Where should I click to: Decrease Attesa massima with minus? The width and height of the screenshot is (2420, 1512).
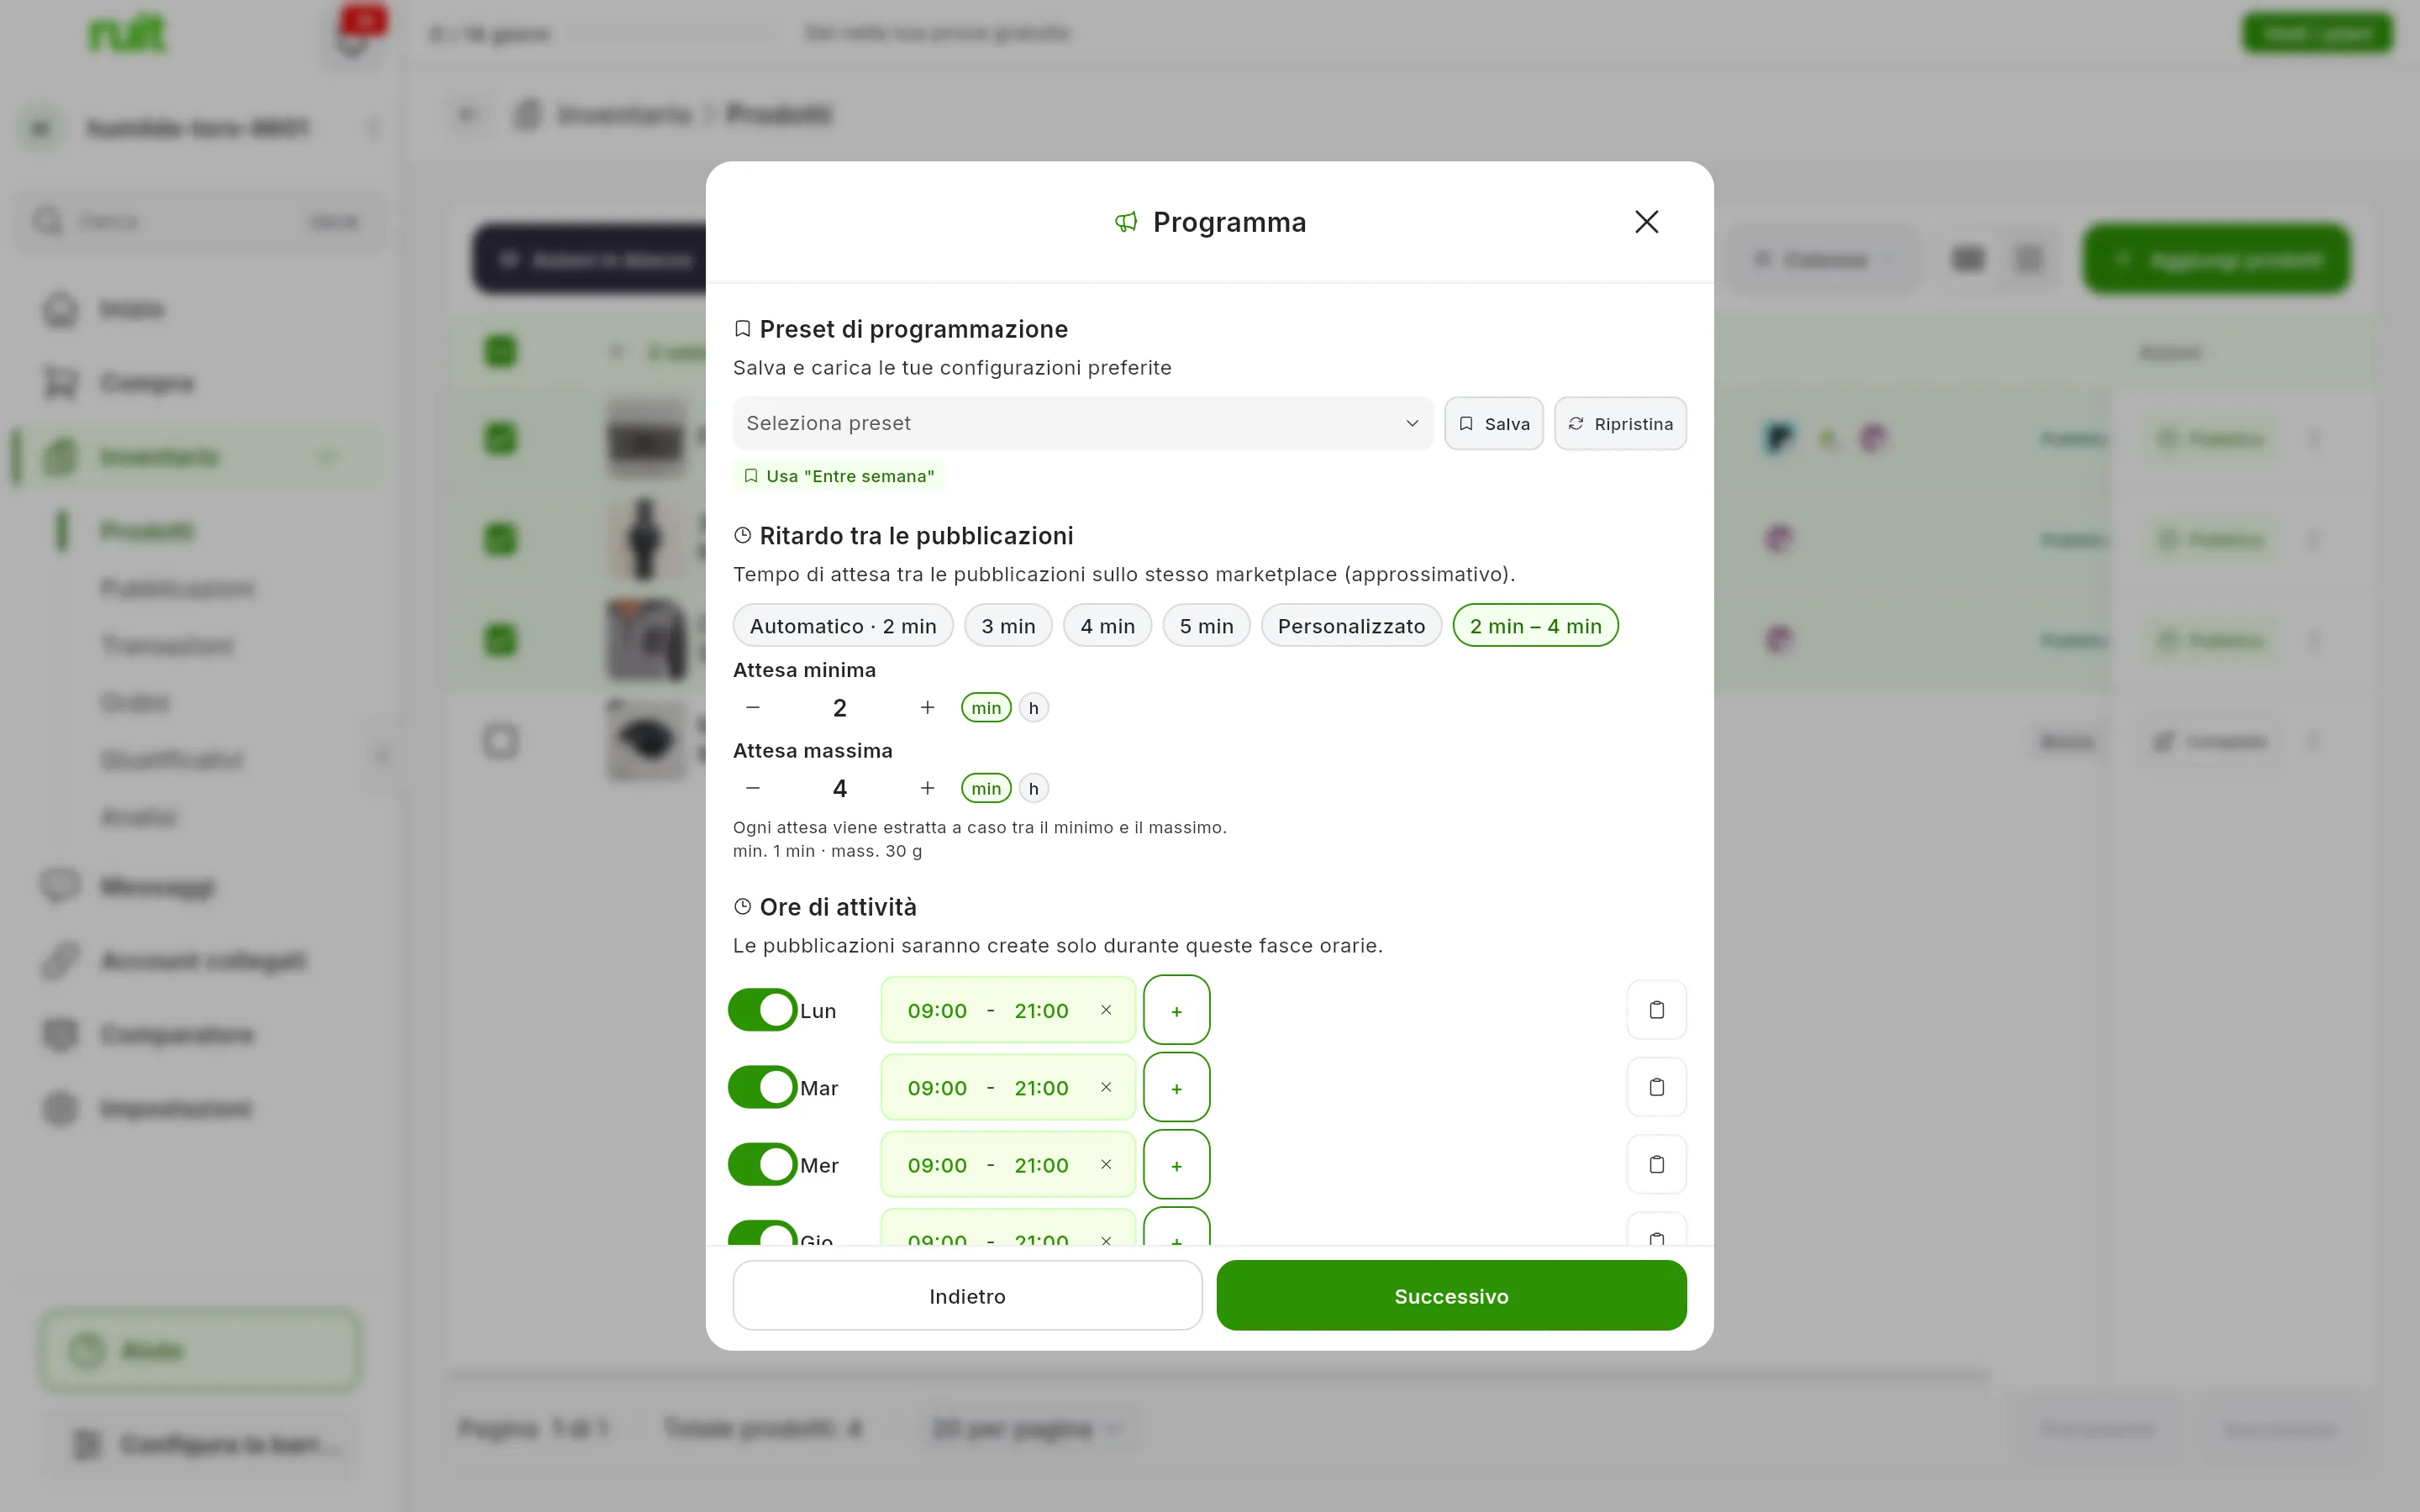(x=753, y=788)
